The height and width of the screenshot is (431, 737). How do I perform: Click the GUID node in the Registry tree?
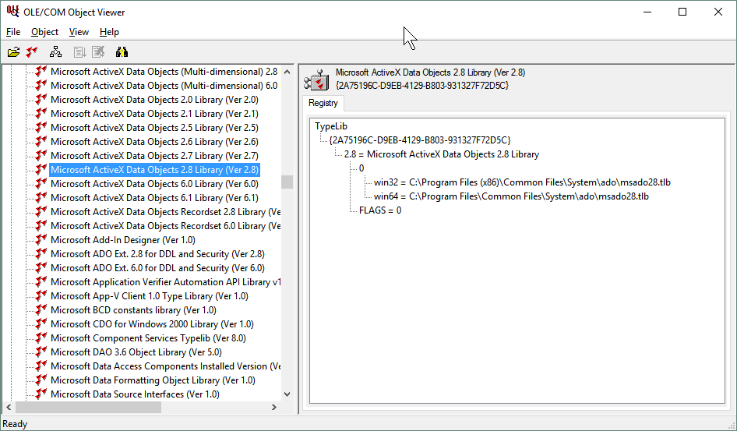[420, 140]
